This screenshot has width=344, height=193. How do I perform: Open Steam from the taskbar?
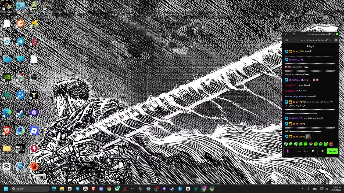[172, 189]
